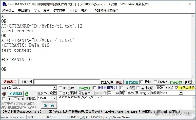Click the 清发送区 button
196x120 pixels.
pos(132,82)
